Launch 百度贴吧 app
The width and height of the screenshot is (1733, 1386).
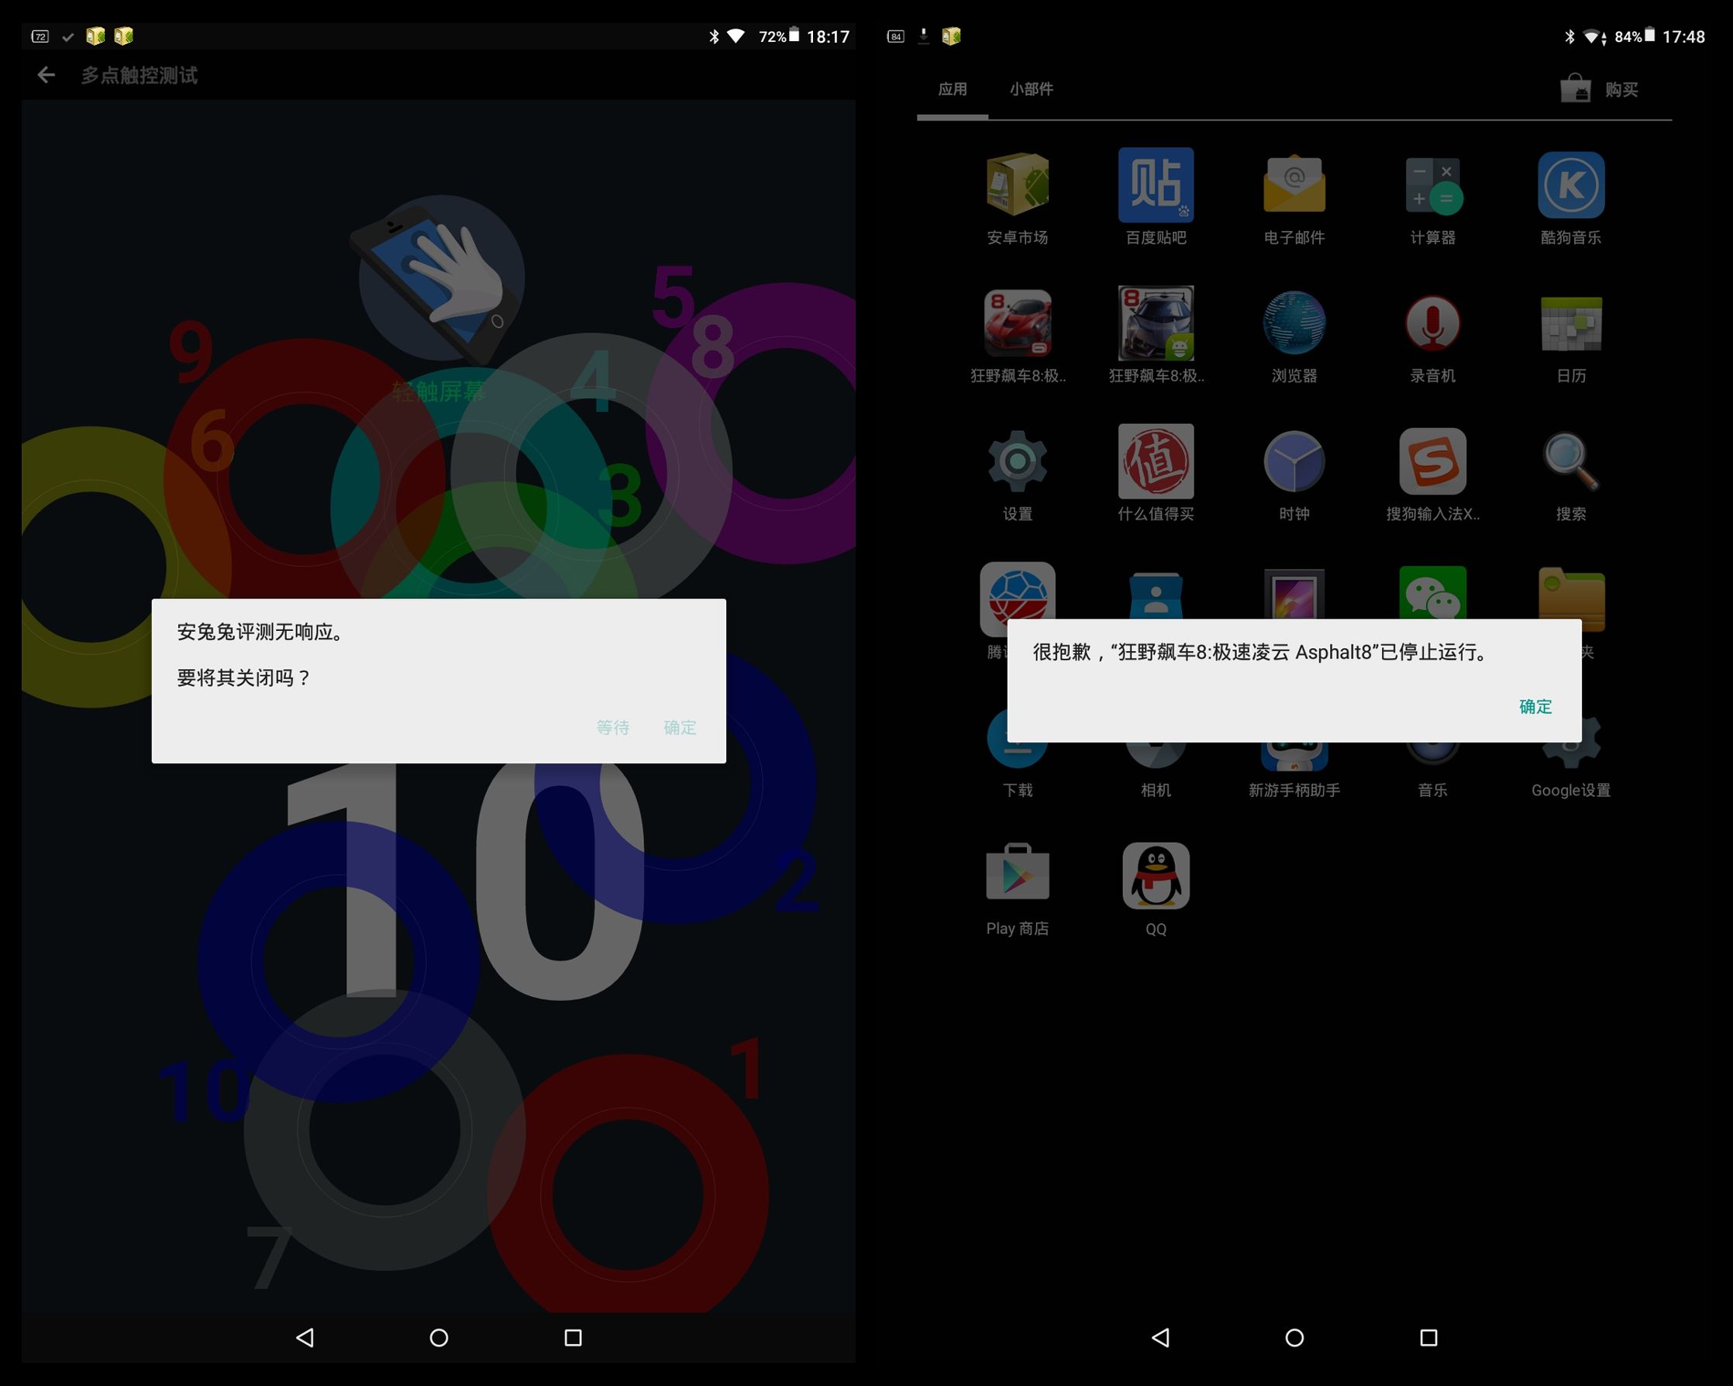coord(1155,185)
